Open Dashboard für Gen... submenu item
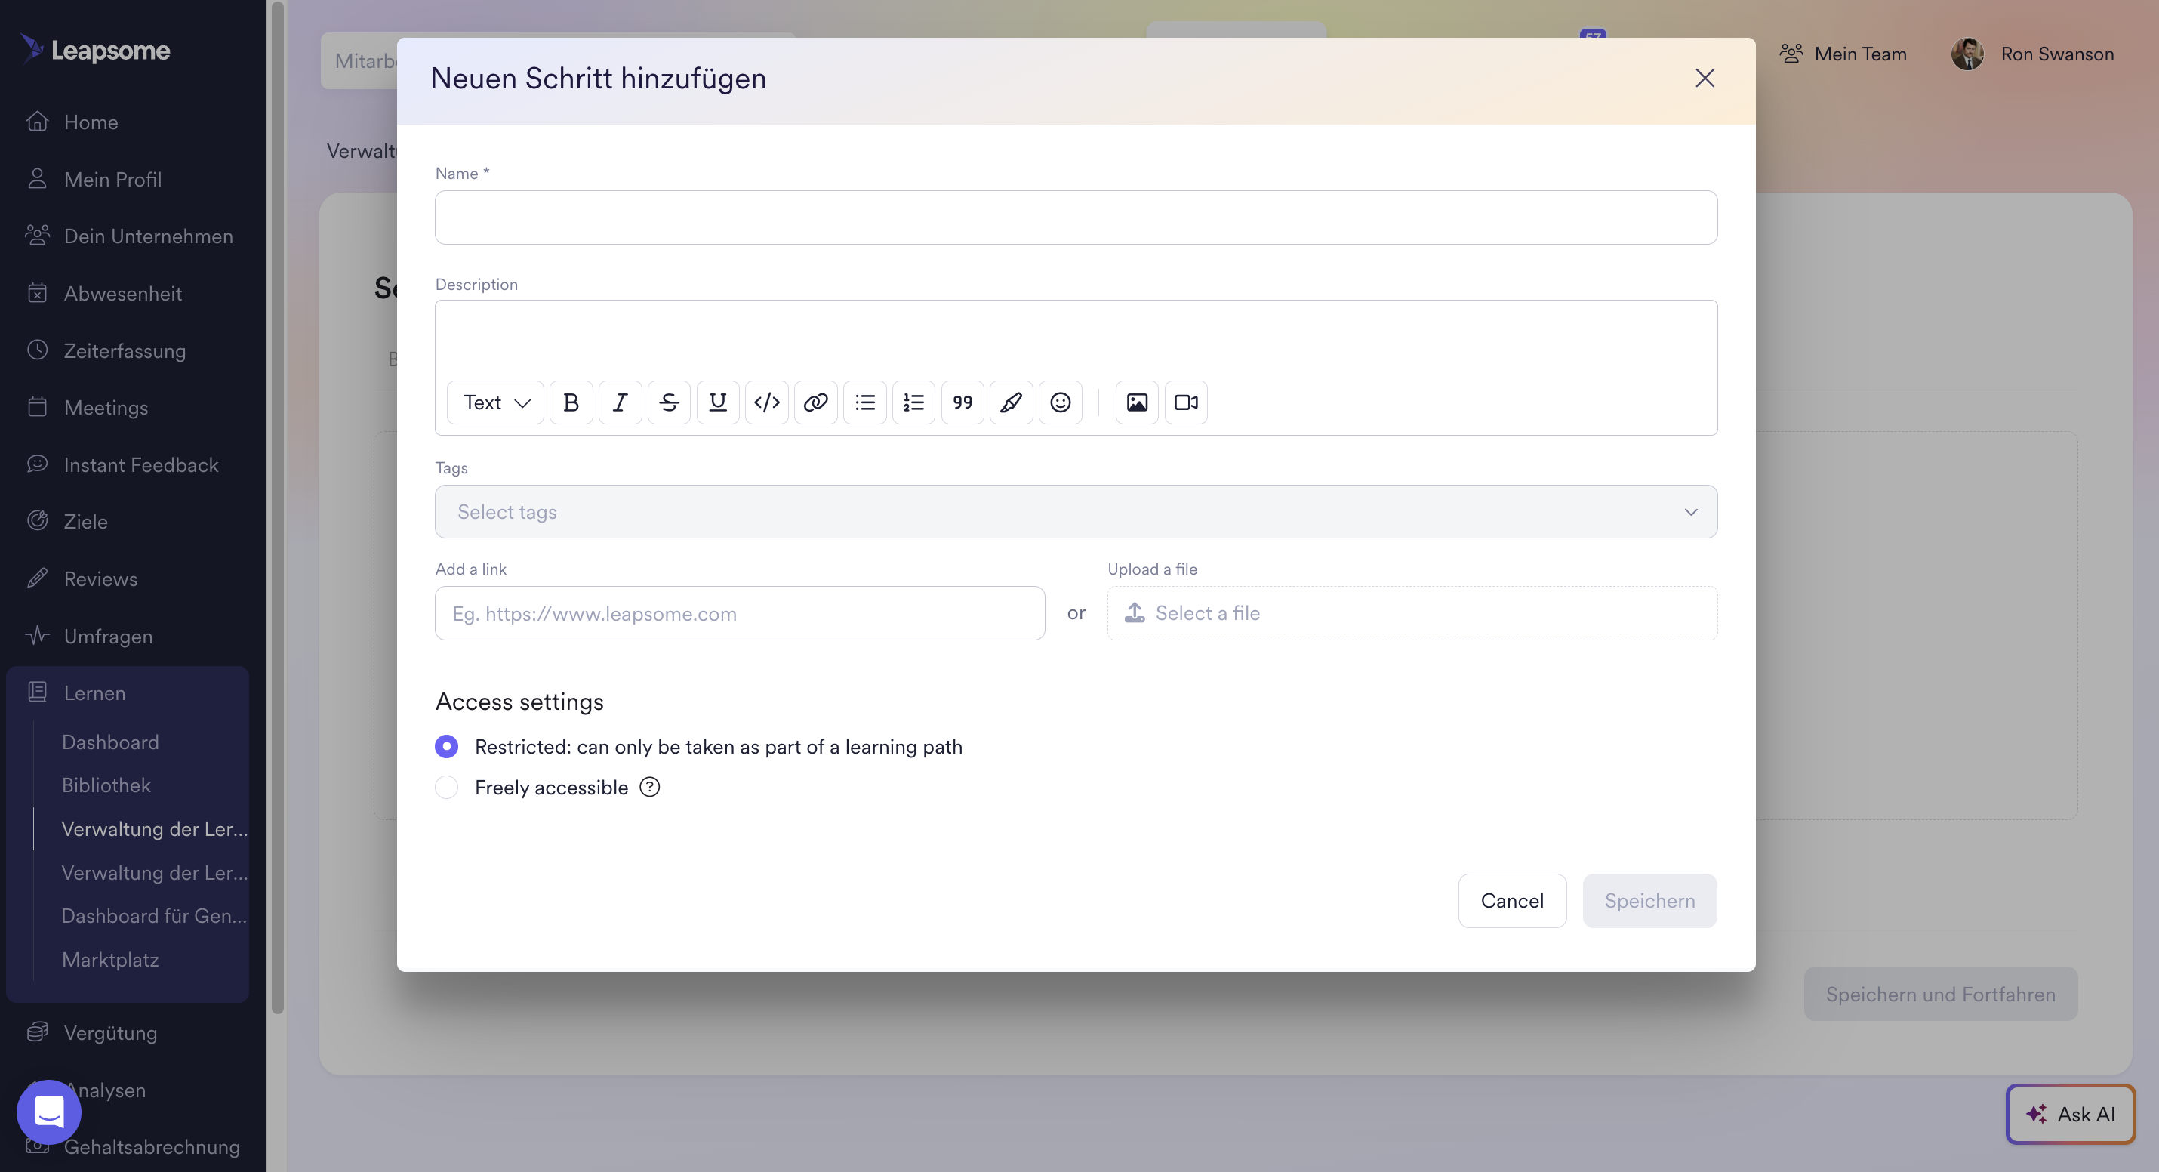The height and width of the screenshot is (1172, 2159). click(154, 916)
